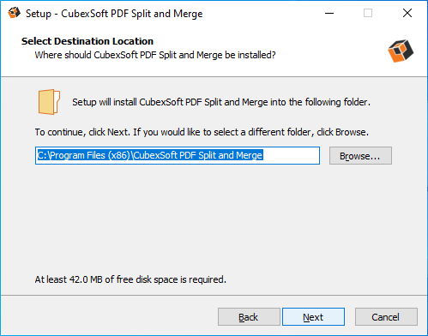428x336 pixels.
Task: Minimize the setup window
Action: click(x=329, y=13)
